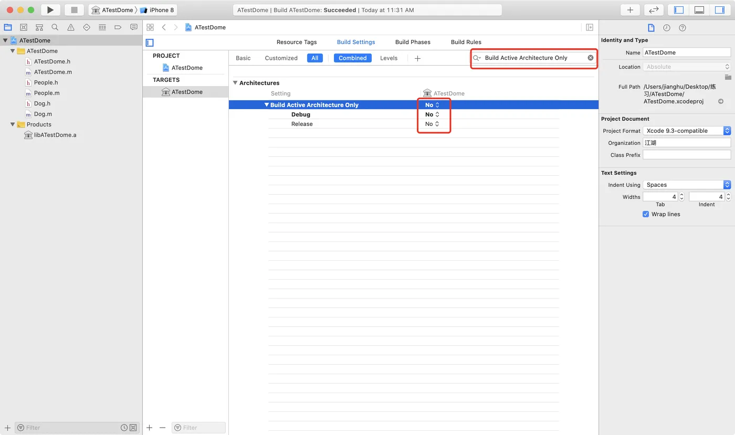The image size is (735, 435).
Task: Collapse the Products group
Action: click(x=13, y=124)
